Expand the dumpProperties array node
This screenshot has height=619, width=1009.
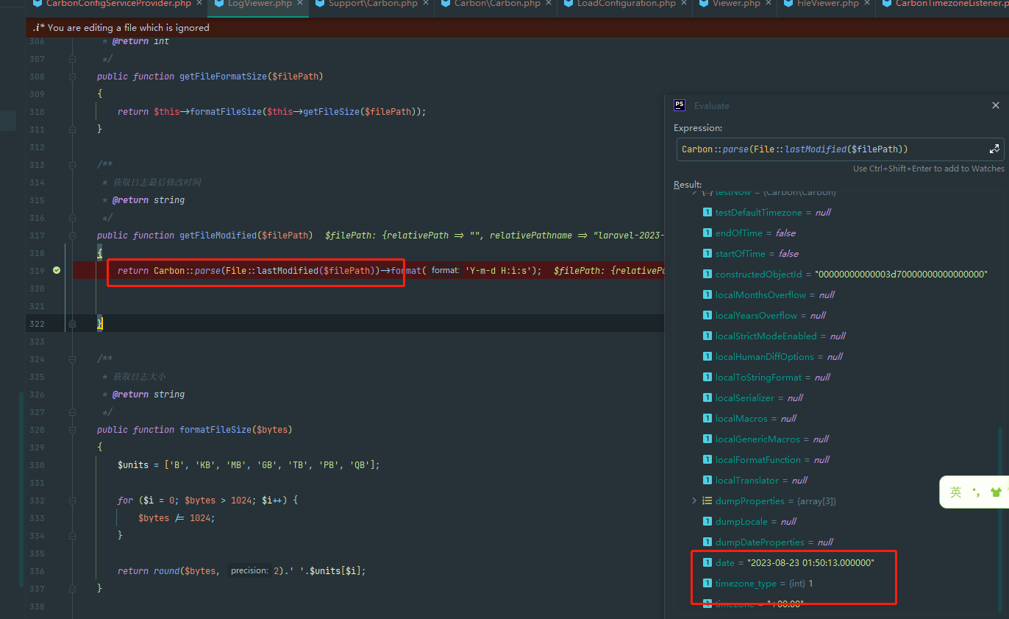tap(694, 500)
